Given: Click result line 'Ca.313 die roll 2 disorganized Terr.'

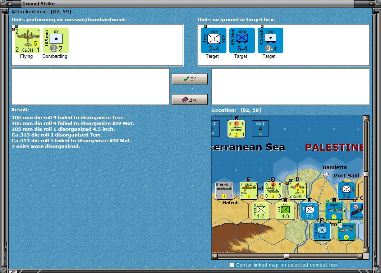Looking at the screenshot, I should pyautogui.click(x=57, y=135).
